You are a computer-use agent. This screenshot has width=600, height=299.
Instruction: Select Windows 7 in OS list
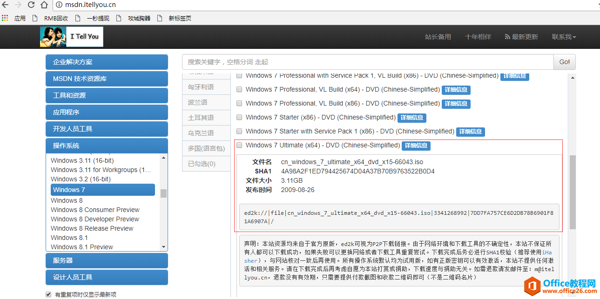click(x=103, y=190)
